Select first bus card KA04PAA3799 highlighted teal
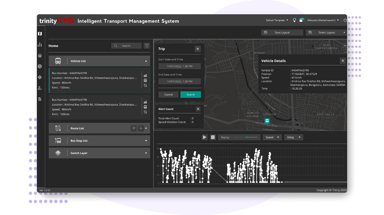This screenshot has width=384, height=215. (99, 80)
